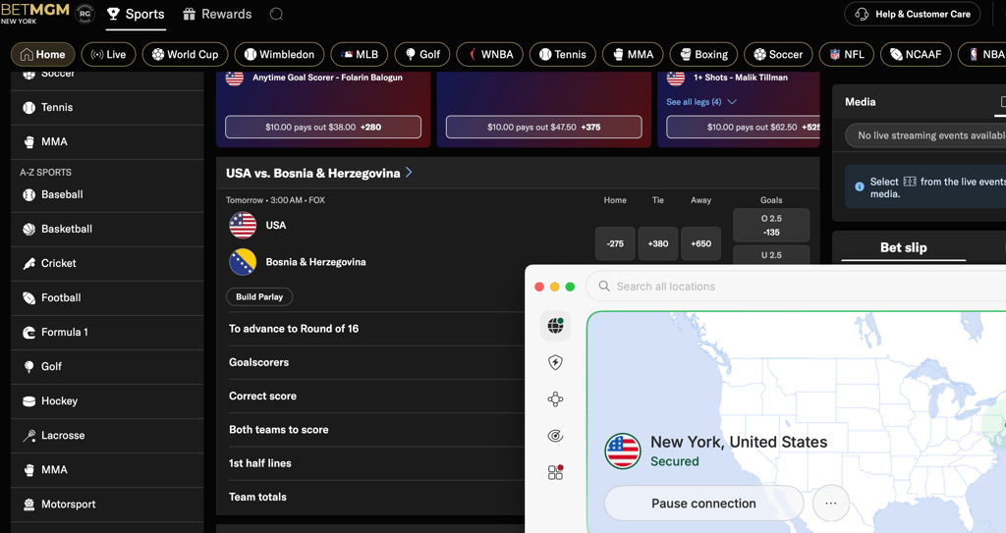Click the Hockey puck icon in sidebar
This screenshot has height=533, width=1006.
[x=28, y=400]
